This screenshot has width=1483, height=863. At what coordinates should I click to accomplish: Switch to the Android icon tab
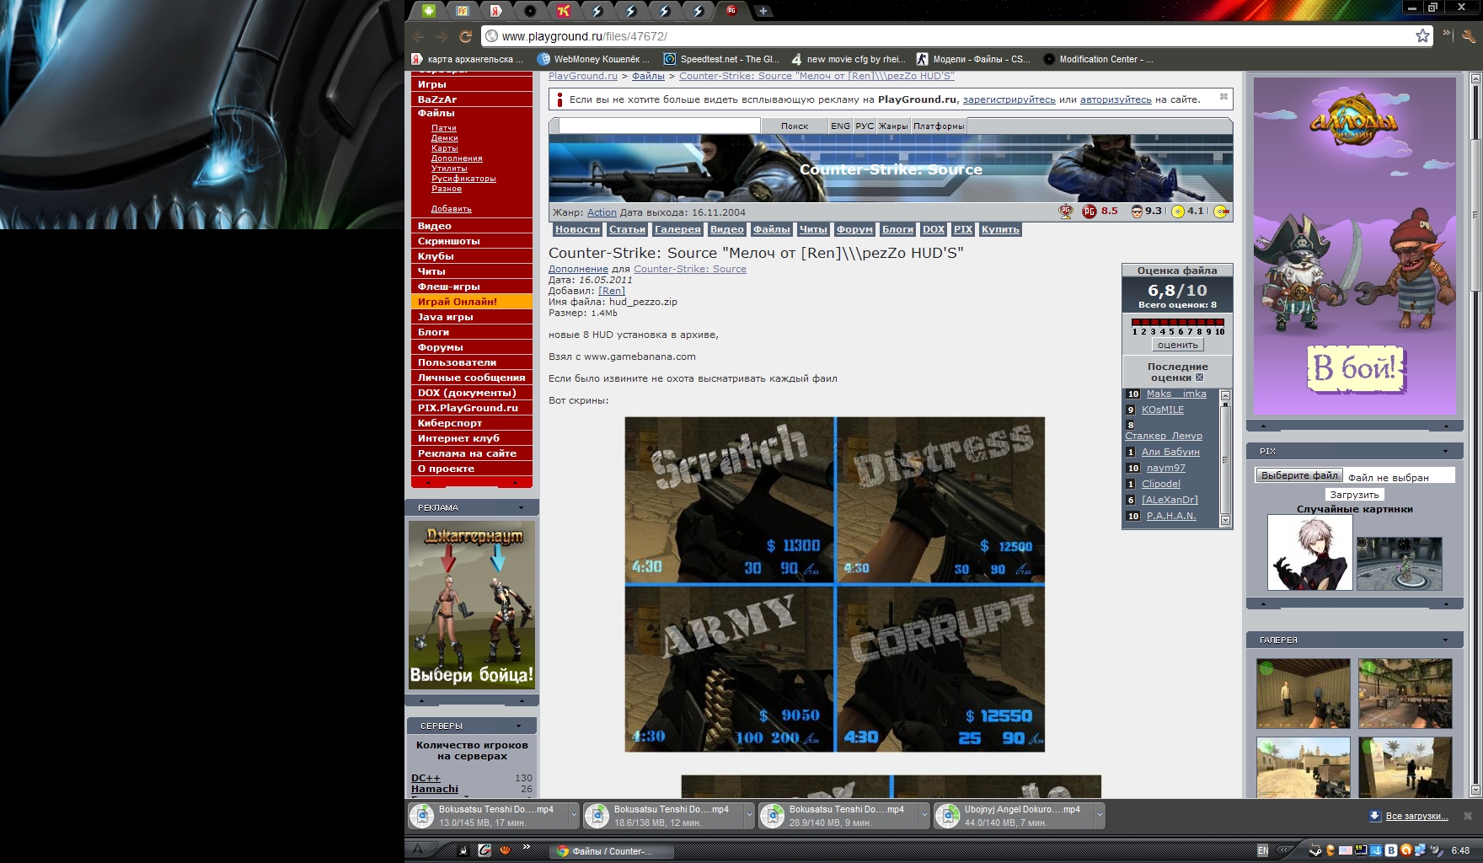pos(430,11)
